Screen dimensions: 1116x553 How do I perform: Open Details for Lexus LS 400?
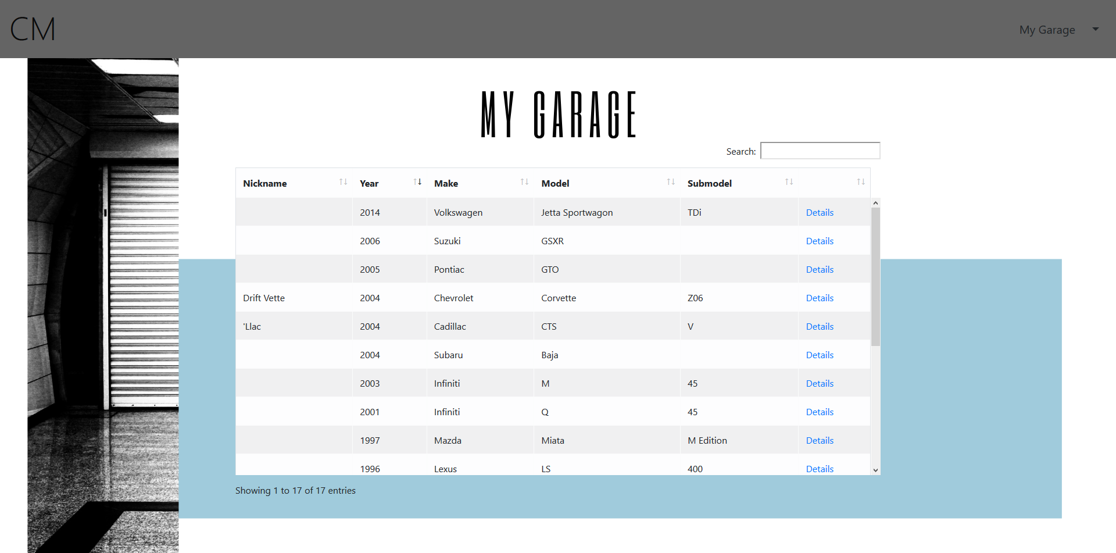[820, 469]
